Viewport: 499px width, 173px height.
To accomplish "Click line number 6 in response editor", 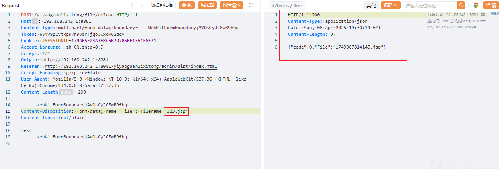I will 276,47.
